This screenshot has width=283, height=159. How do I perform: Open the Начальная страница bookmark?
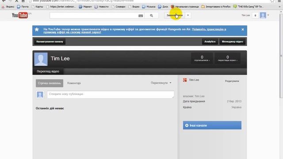click(x=185, y=7)
